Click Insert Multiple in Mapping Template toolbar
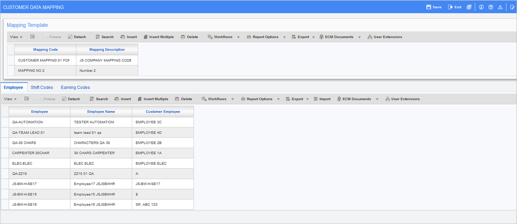Viewport: 517px width, 224px height. coord(158,37)
